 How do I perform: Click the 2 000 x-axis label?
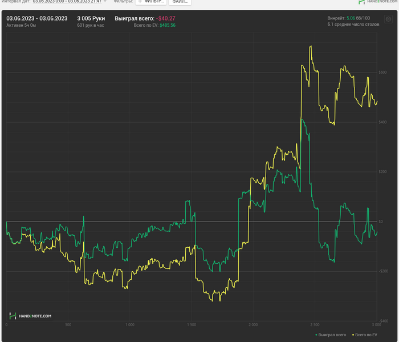click(x=253, y=325)
